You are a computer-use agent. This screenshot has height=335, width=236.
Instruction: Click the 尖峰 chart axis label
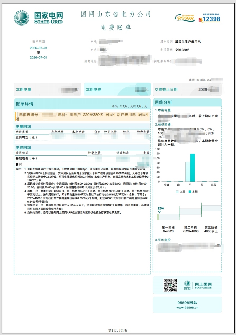[x=167, y=185]
